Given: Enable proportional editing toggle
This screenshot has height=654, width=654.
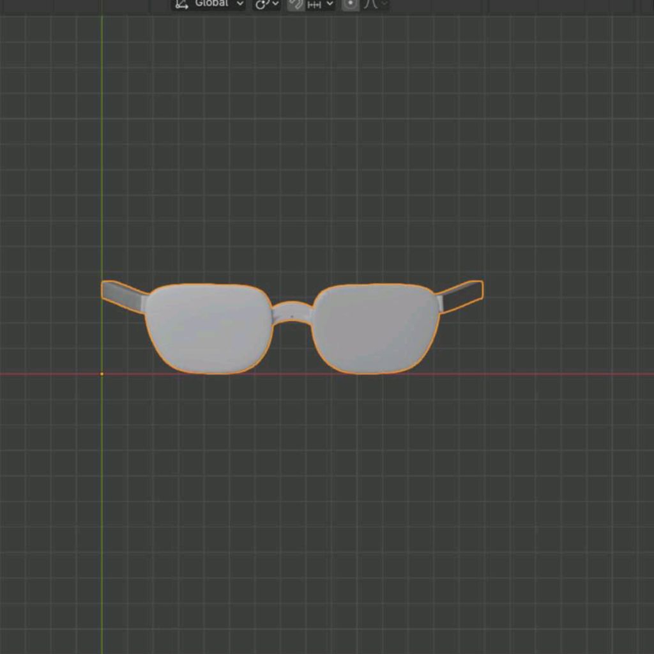Looking at the screenshot, I should click(350, 4).
